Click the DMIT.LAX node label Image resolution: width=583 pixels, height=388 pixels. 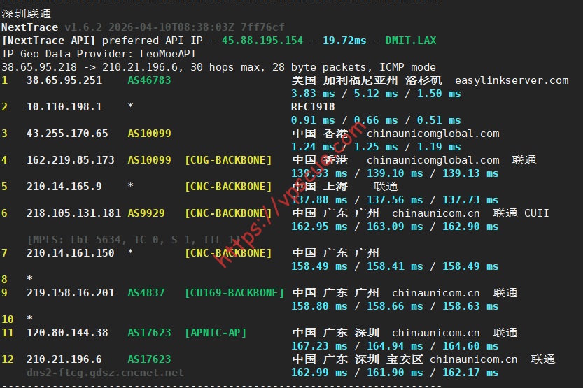point(410,41)
